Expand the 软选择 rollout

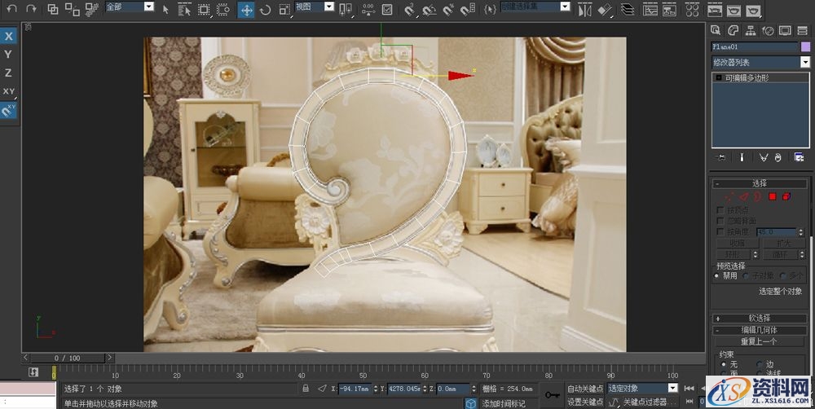(760, 318)
